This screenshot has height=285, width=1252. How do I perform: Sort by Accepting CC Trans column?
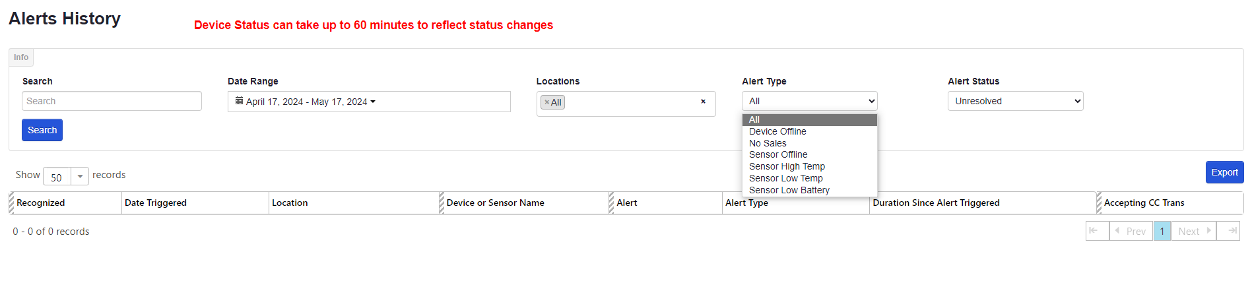tap(1170, 203)
